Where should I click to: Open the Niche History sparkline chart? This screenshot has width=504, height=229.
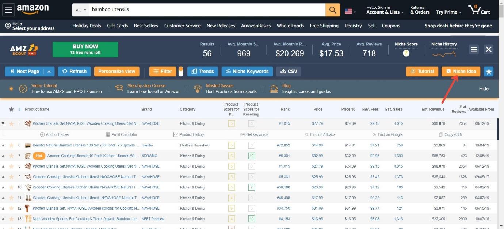pos(444,54)
